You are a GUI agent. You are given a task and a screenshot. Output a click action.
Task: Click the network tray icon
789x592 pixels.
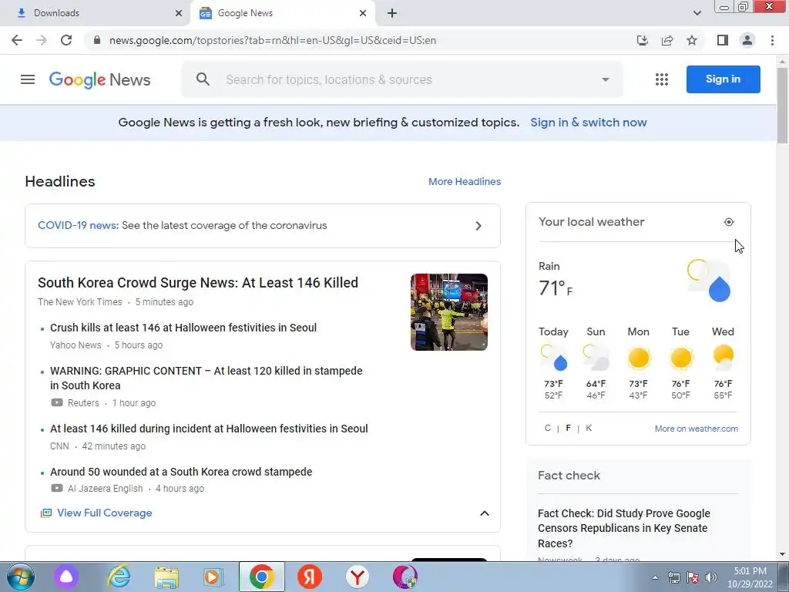pyautogui.click(x=673, y=577)
